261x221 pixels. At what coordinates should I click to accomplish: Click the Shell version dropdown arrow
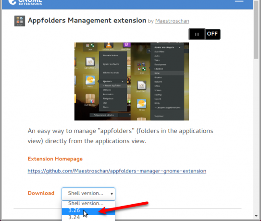click(112, 194)
